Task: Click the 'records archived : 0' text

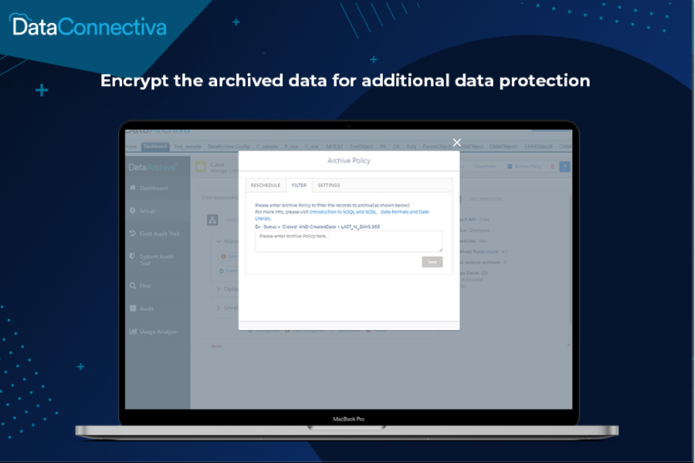Action: pyautogui.click(x=483, y=263)
